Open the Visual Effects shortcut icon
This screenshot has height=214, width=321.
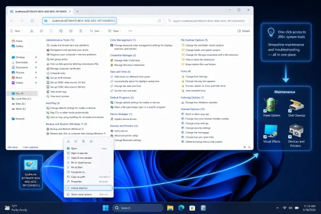(271, 134)
